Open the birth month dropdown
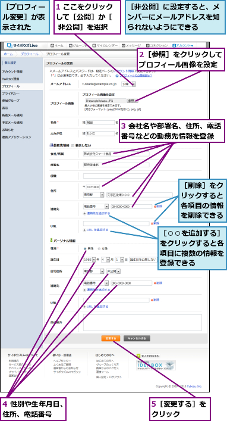The height and width of the screenshot is (421, 227). (106, 260)
